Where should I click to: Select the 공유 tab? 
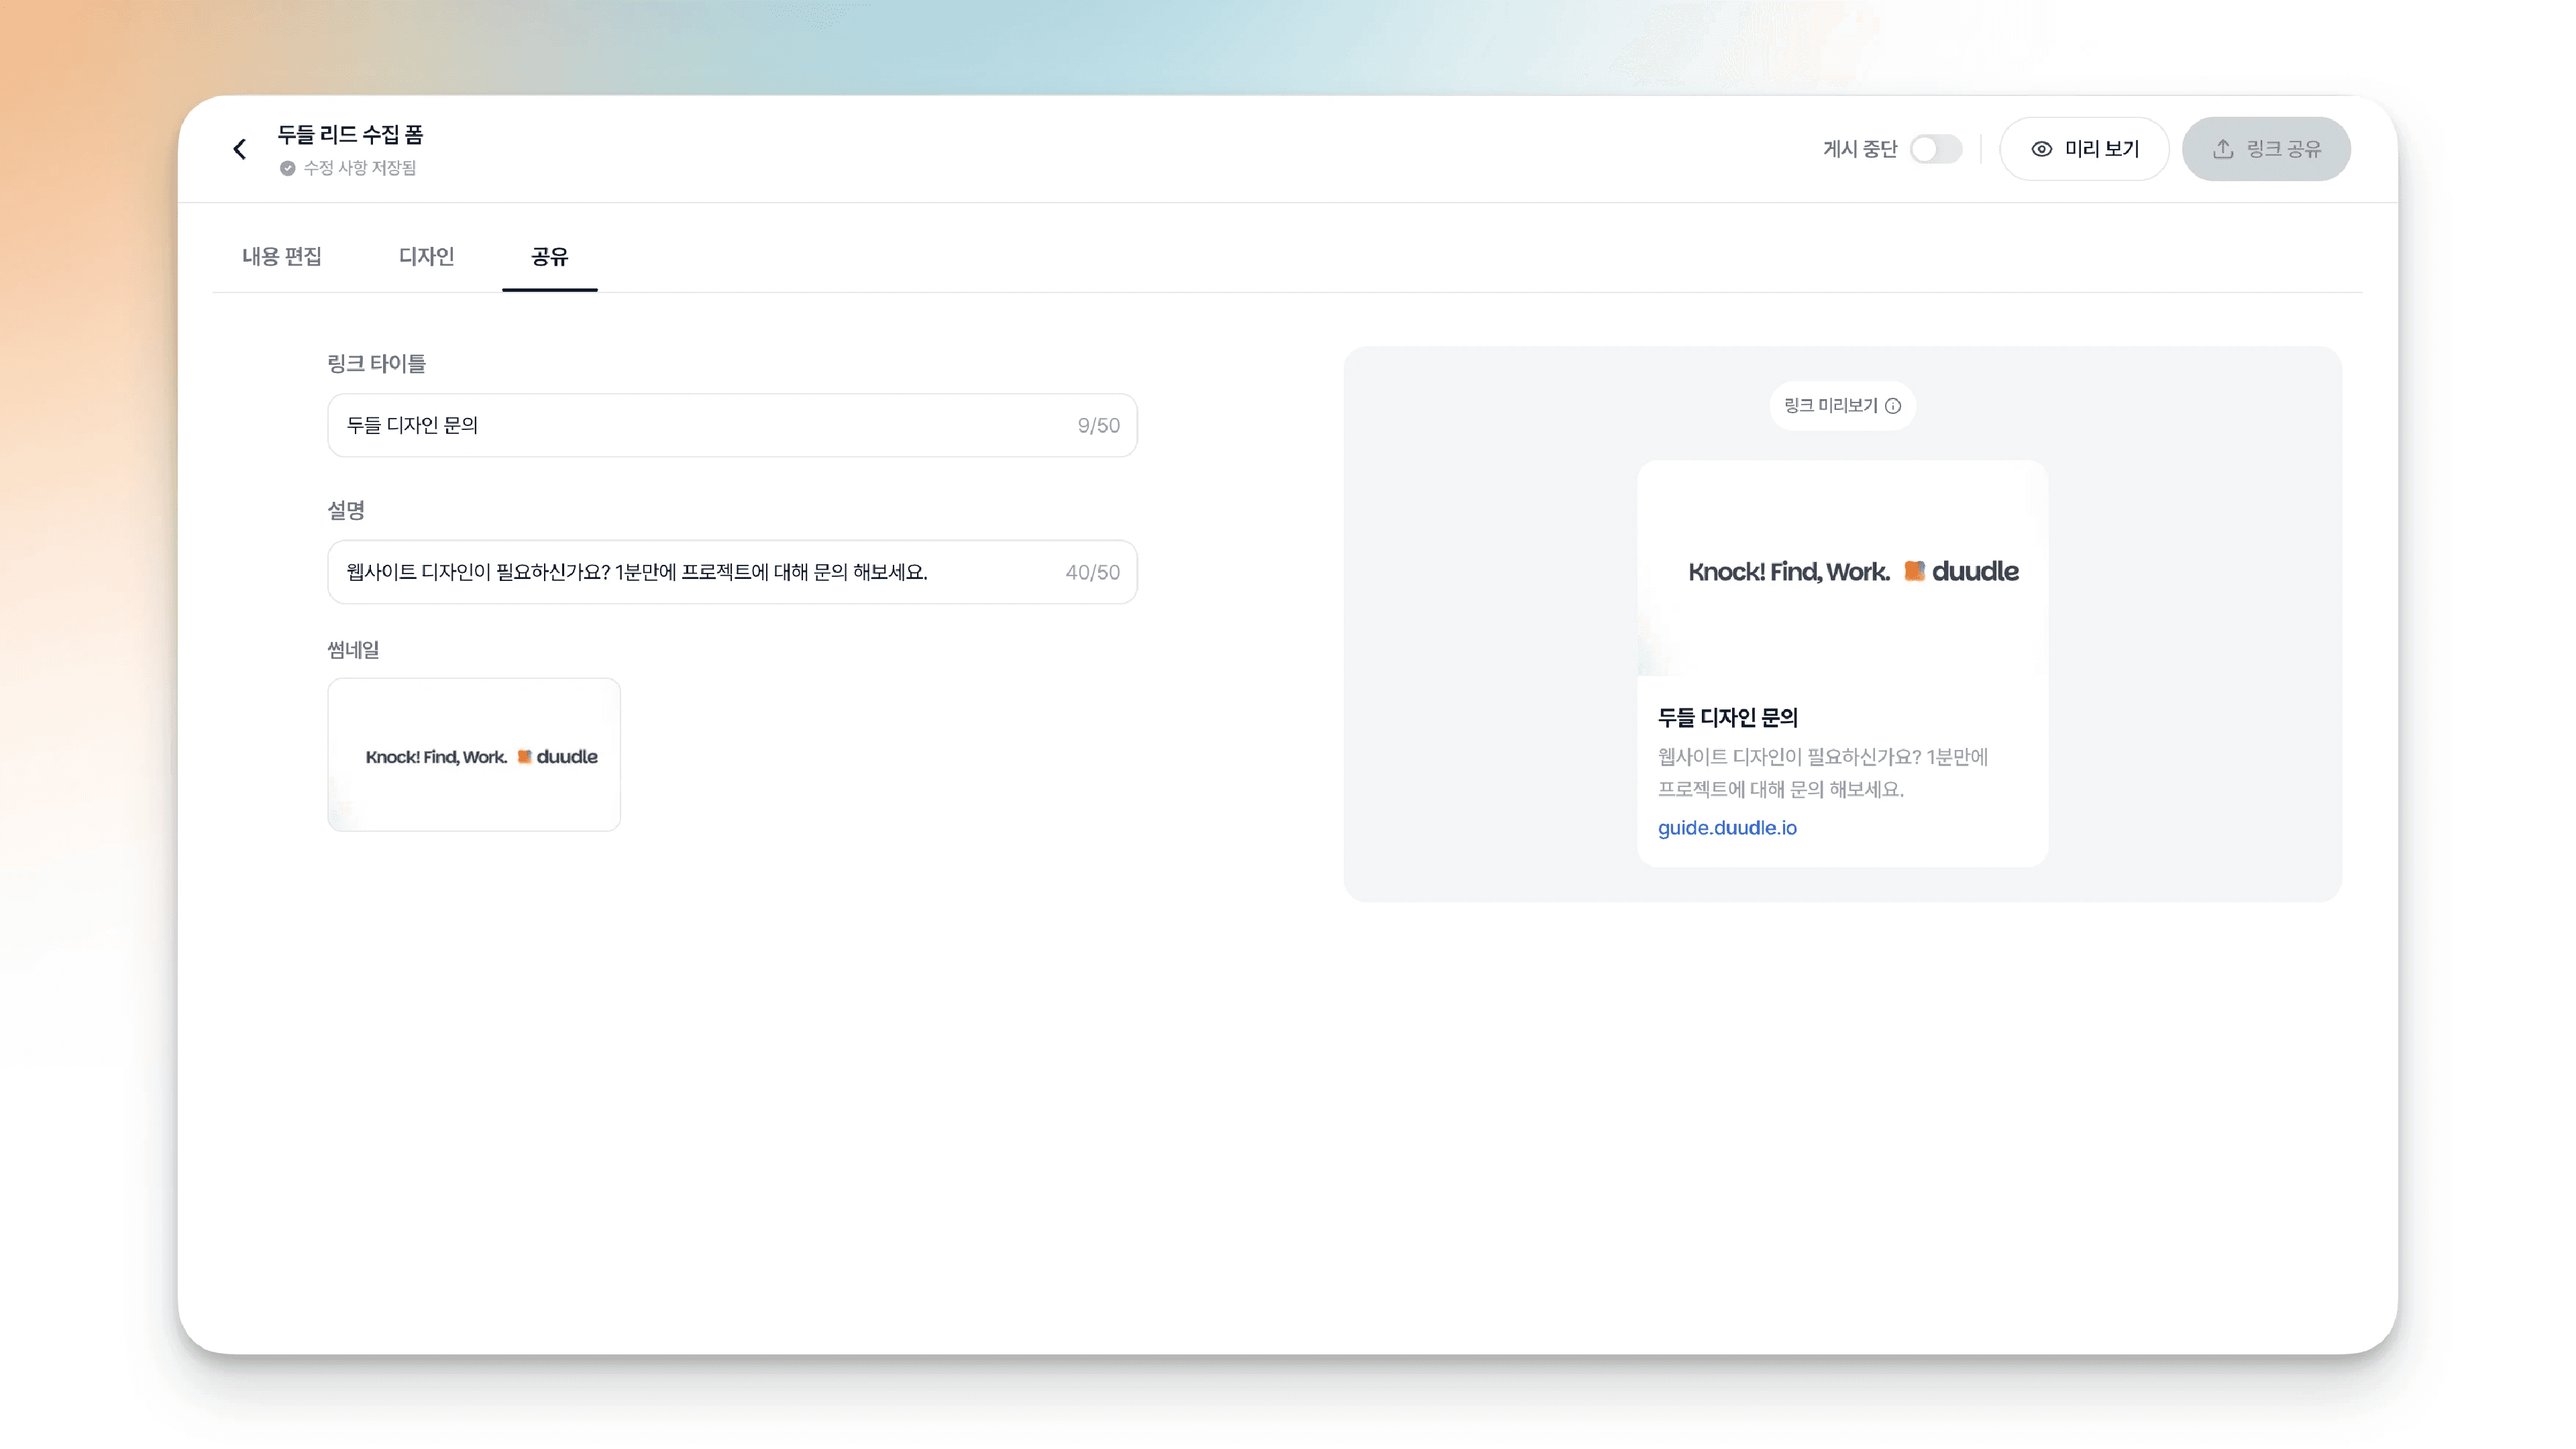tap(550, 257)
